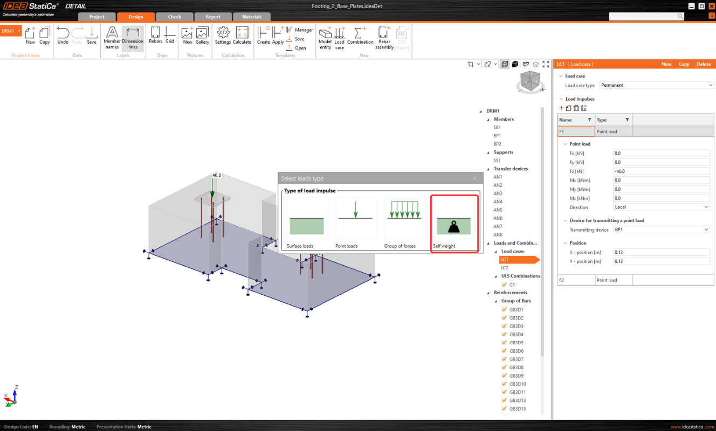Uncheck the C1 combination checkbox

pos(505,284)
